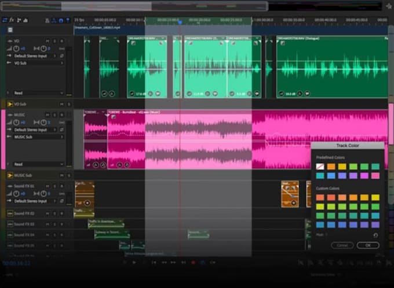Click the yellow clip on Sound FX 02 track
The height and width of the screenshot is (288, 394).
click(84, 213)
